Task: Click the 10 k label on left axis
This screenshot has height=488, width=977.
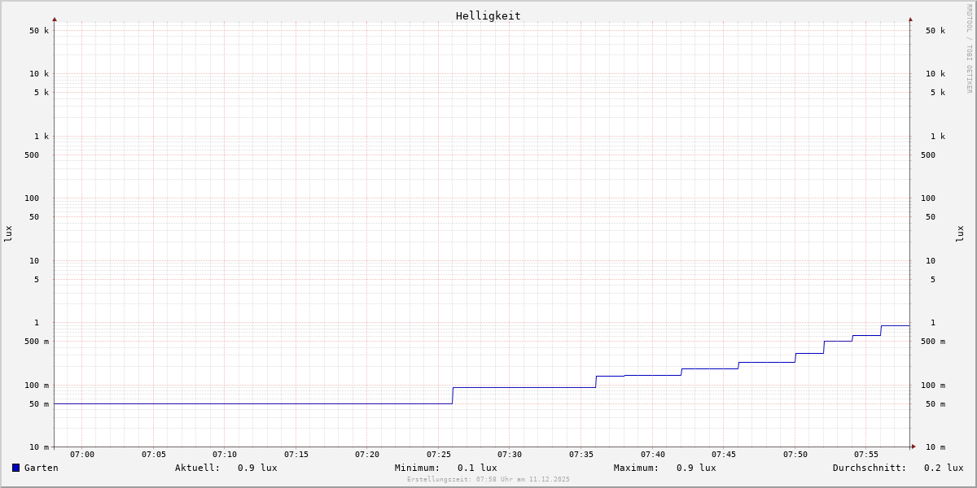Action: coord(39,74)
